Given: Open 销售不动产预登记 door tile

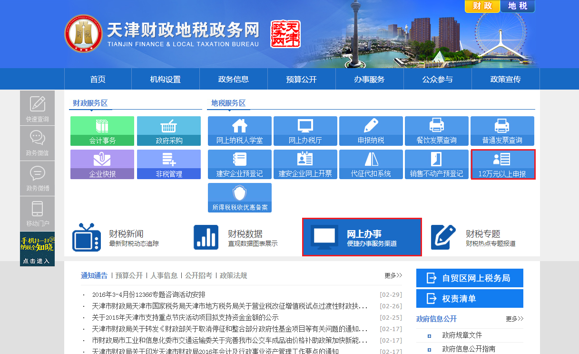Looking at the screenshot, I should [x=437, y=164].
